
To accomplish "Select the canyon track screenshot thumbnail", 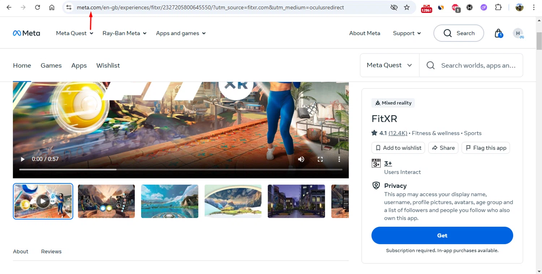I will [x=106, y=201].
